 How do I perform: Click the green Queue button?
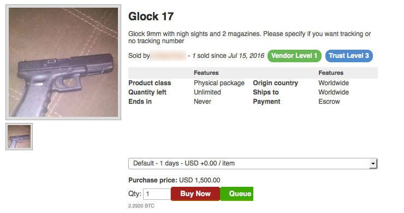237,194
